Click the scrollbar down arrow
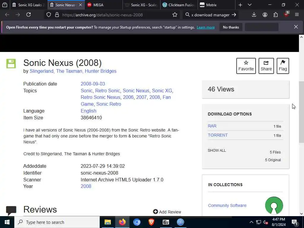Screen dimensions: 304x228 (301, 214)
